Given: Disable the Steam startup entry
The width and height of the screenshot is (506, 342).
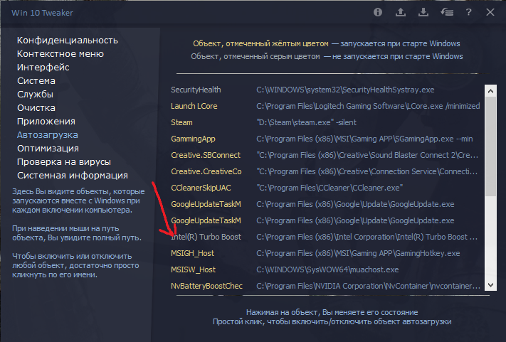Looking at the screenshot, I should click(x=181, y=122).
